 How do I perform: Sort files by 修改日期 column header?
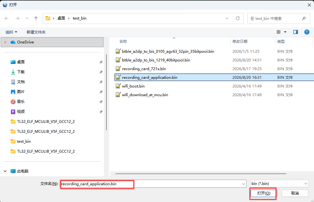click(x=240, y=42)
